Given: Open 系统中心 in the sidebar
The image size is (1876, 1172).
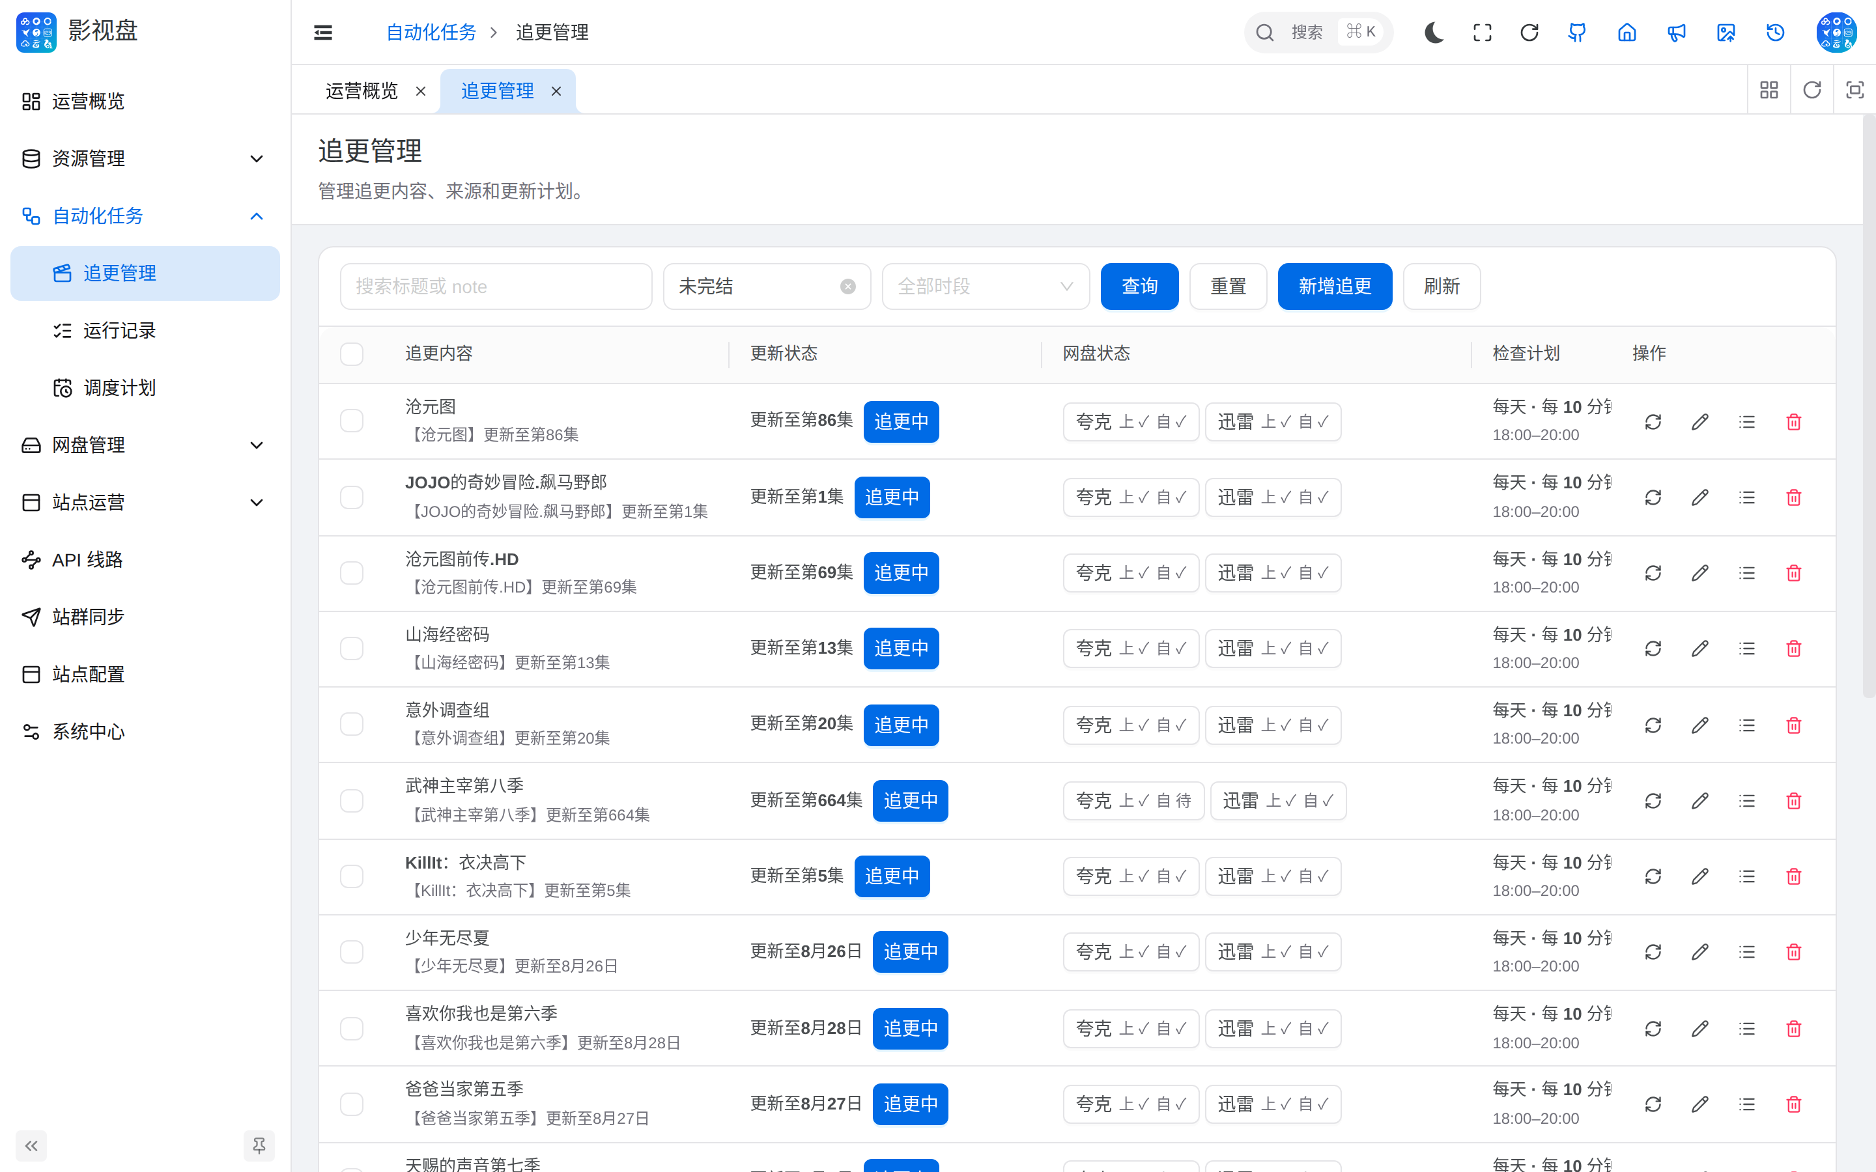Looking at the screenshot, I should (x=145, y=732).
